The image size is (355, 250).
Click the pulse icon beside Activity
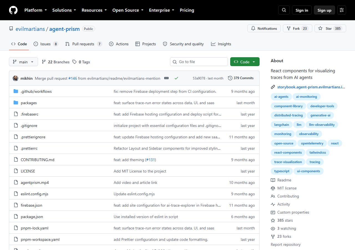click(273, 204)
